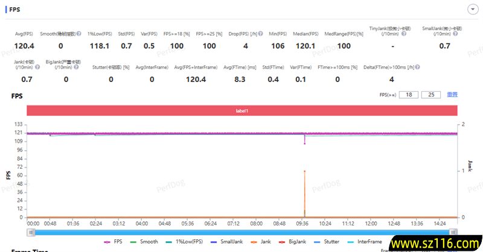Collapse the FPS panel with round arrow
The height and width of the screenshot is (252, 483).
click(x=473, y=10)
